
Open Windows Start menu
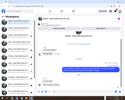click(x=2, y=98)
